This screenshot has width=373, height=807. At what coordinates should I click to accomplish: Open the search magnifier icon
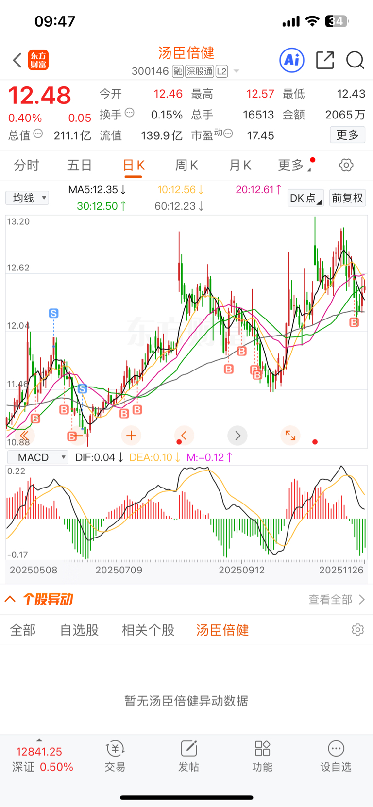click(355, 60)
